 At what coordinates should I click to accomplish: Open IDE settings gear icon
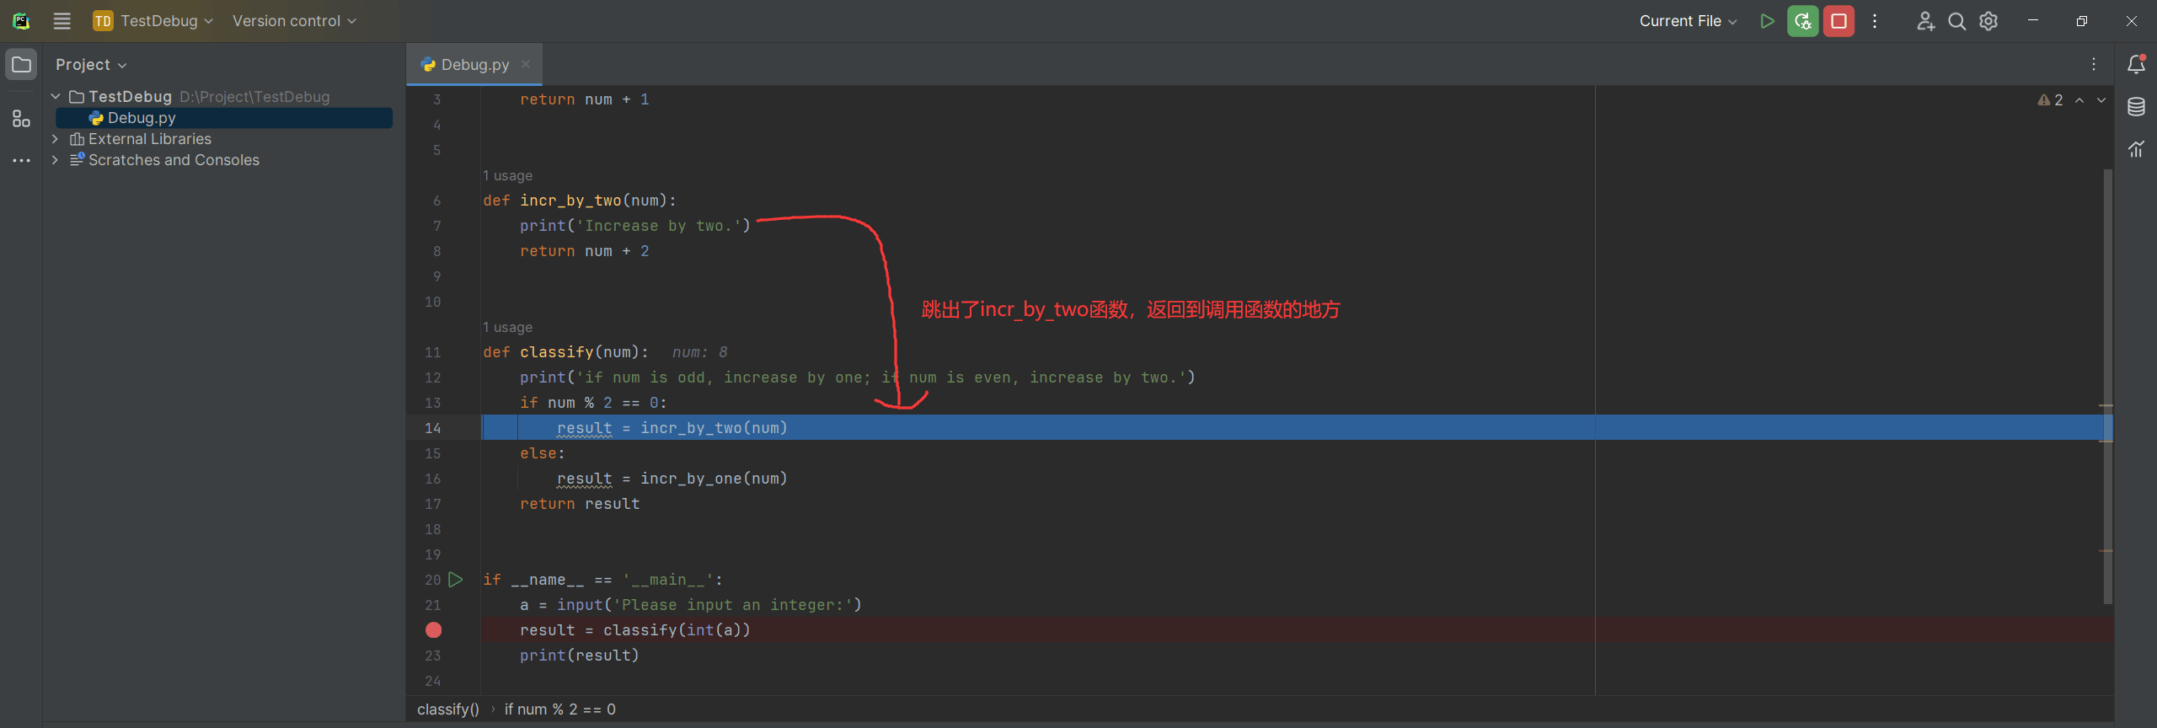point(1988,21)
